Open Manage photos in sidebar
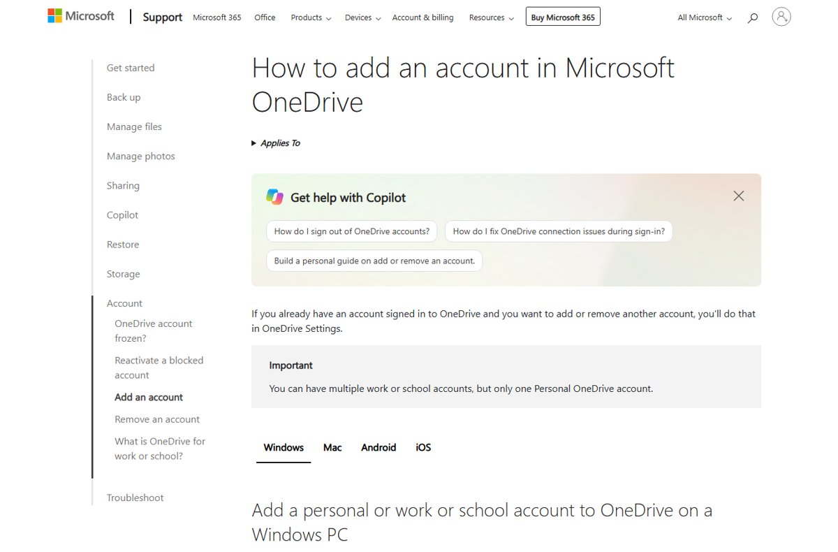Screen dimensions: 838x552 click(x=141, y=156)
